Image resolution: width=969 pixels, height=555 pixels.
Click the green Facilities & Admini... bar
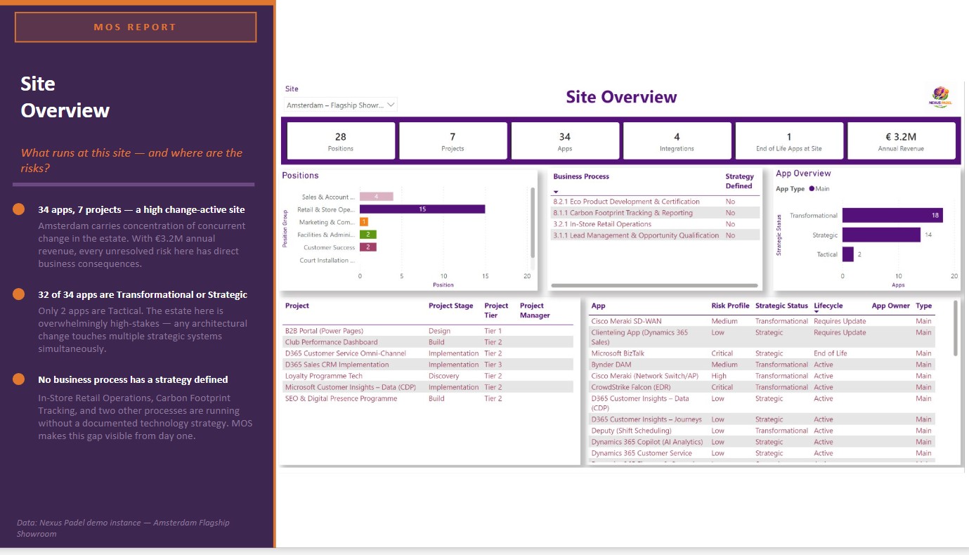click(368, 235)
